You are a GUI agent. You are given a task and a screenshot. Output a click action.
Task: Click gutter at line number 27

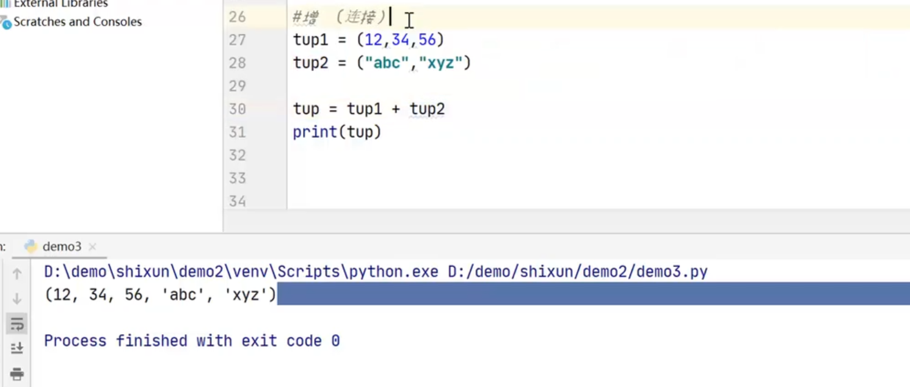point(237,40)
